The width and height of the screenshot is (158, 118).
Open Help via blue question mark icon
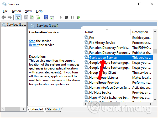click(46, 17)
